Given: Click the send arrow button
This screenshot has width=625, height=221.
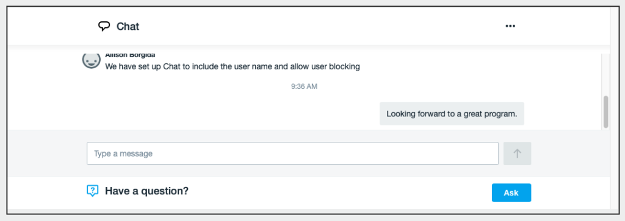Looking at the screenshot, I should 517,153.
